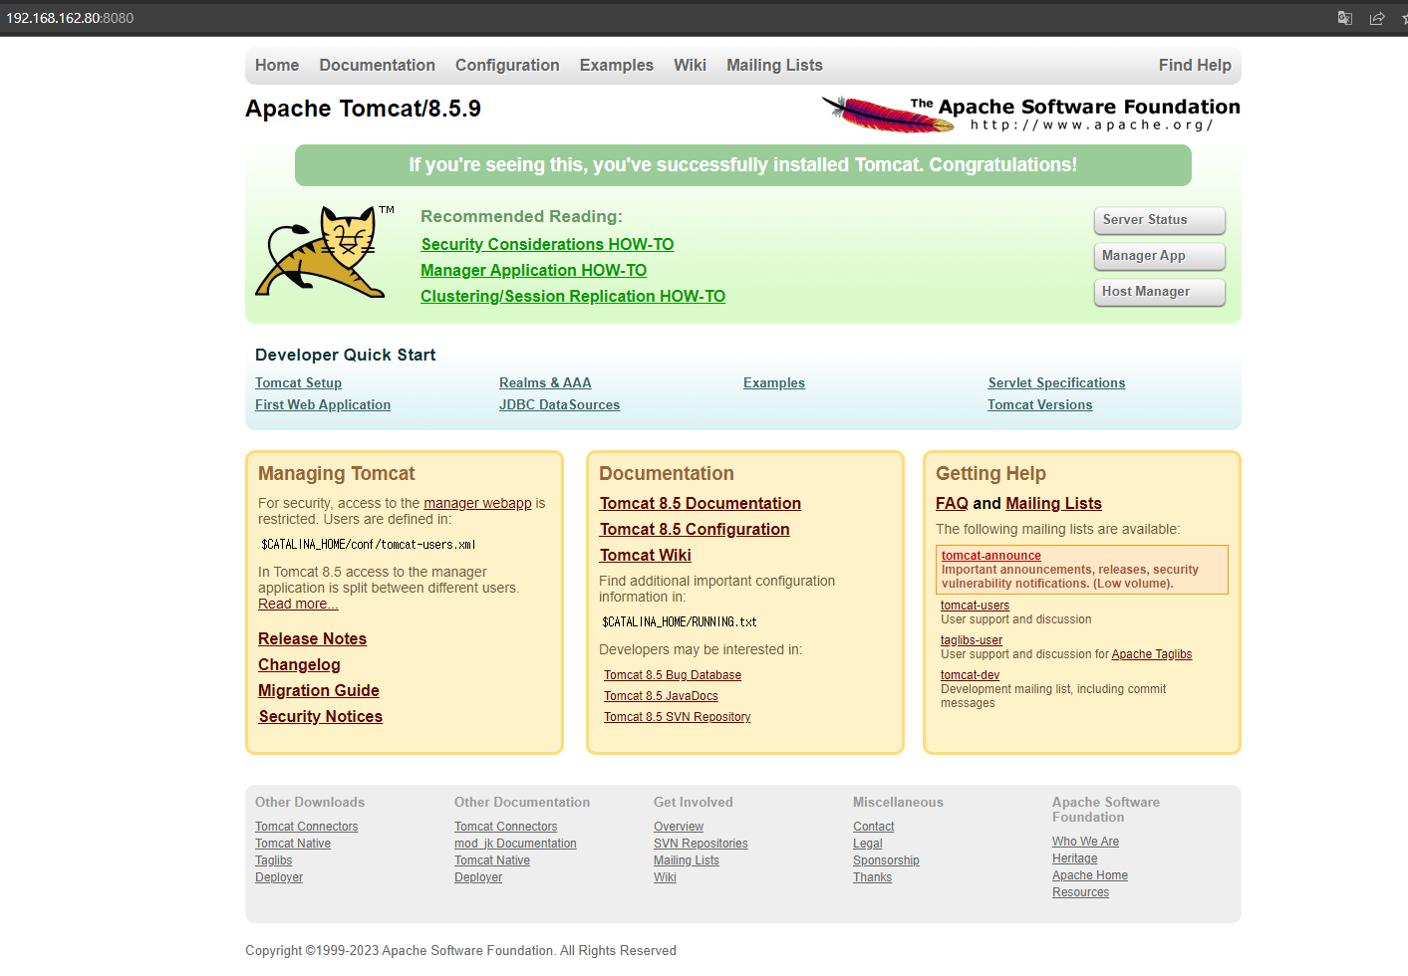
Task: Open the Configuration navigation item
Action: click(507, 65)
